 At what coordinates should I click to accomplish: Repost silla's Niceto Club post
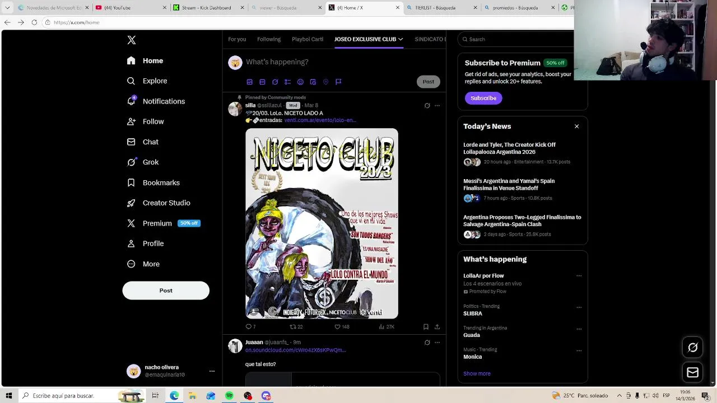tap(296, 327)
